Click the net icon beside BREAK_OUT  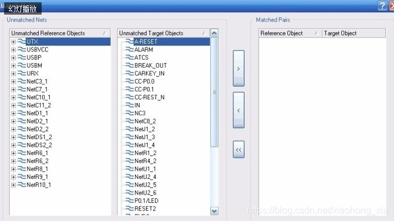click(x=130, y=65)
